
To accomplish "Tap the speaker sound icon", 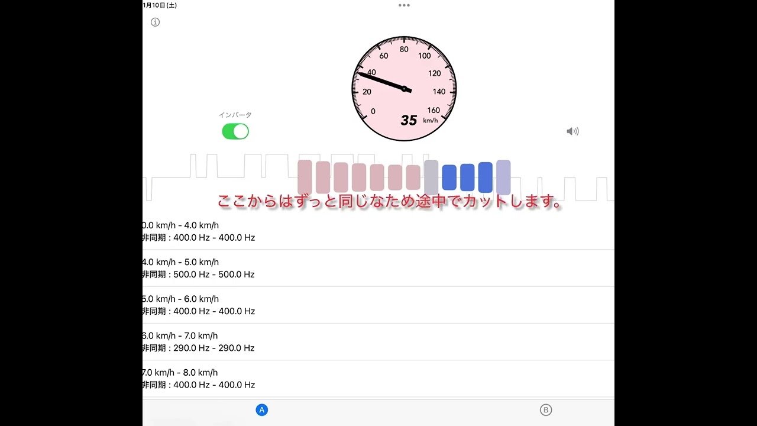I will click(x=572, y=131).
